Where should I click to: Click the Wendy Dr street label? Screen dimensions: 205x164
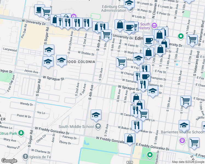(x=27, y=104)
